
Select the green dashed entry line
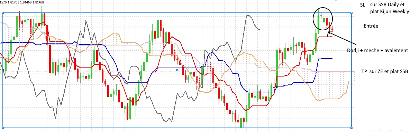click(x=177, y=26)
